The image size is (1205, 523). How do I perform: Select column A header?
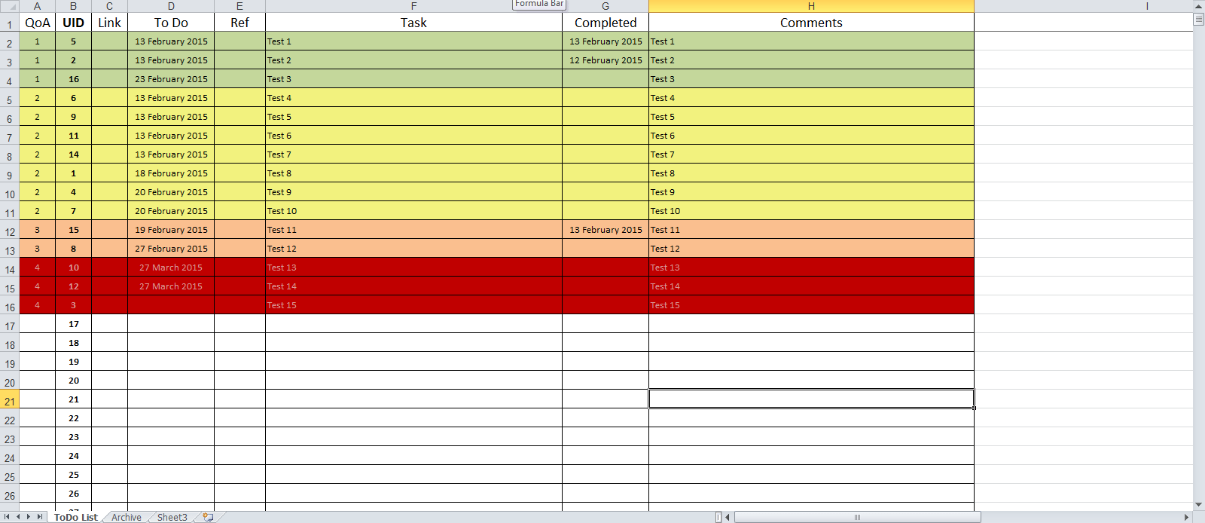pyautogui.click(x=37, y=6)
